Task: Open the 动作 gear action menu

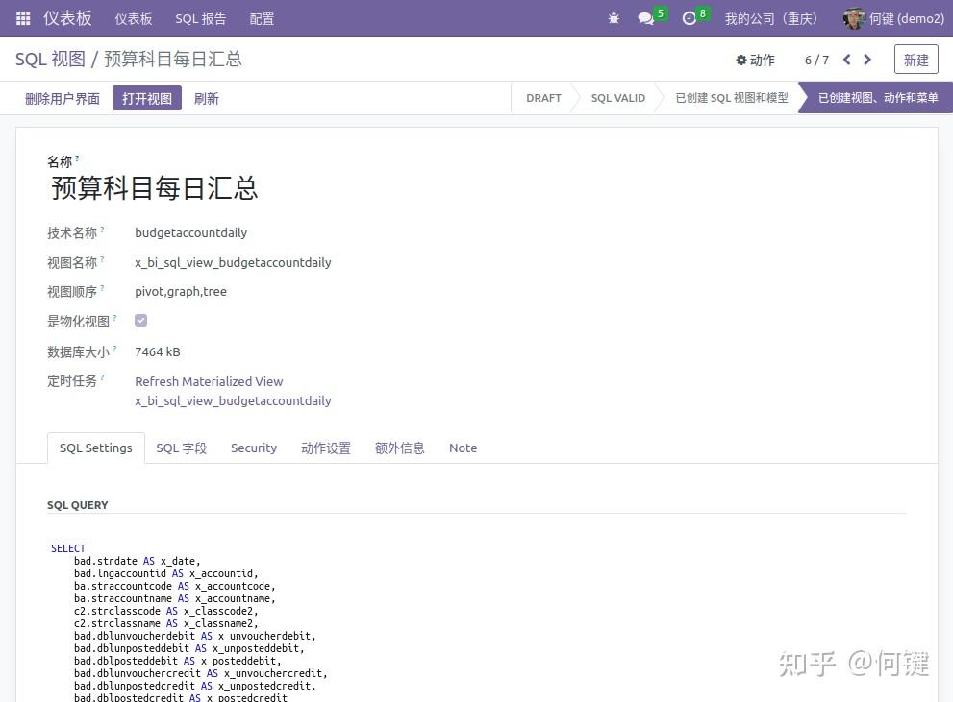Action: (x=756, y=60)
